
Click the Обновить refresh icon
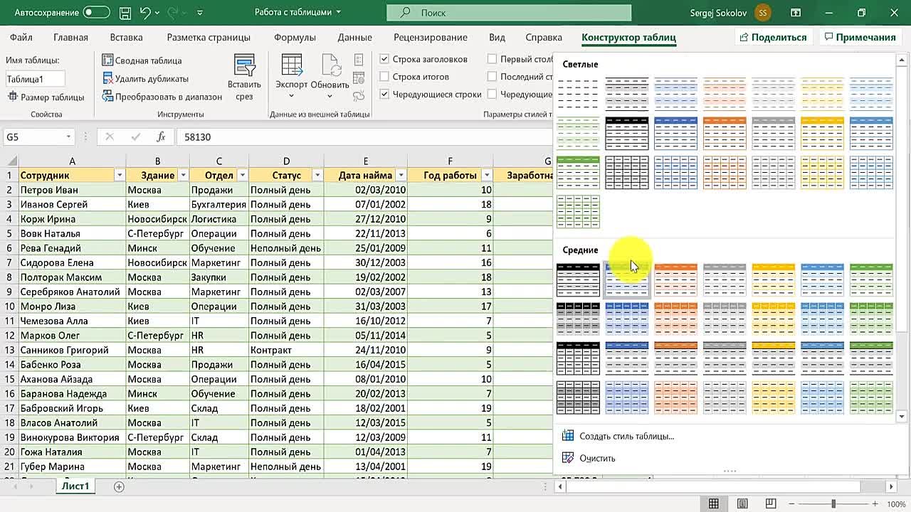pyautogui.click(x=330, y=65)
